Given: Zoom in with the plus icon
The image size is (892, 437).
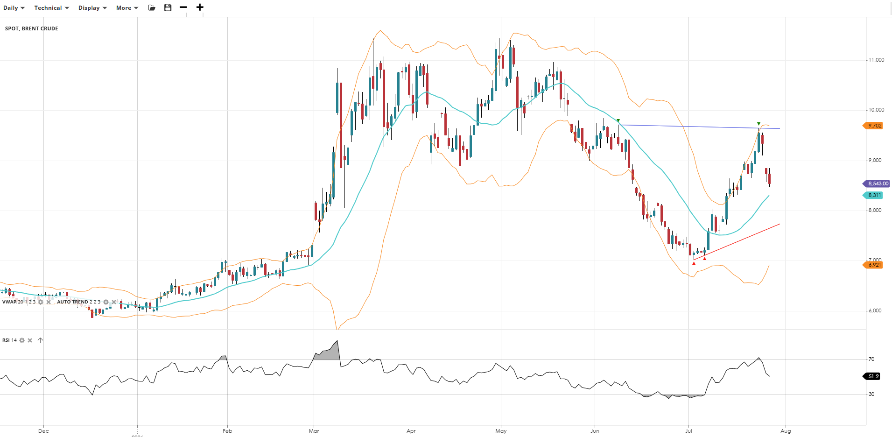Looking at the screenshot, I should pyautogui.click(x=200, y=7).
